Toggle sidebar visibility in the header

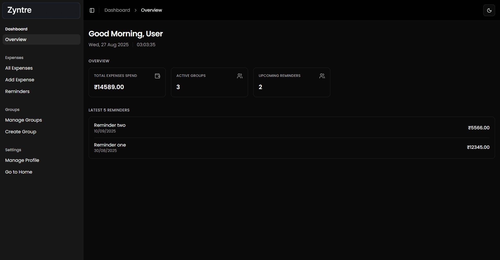[x=92, y=10]
